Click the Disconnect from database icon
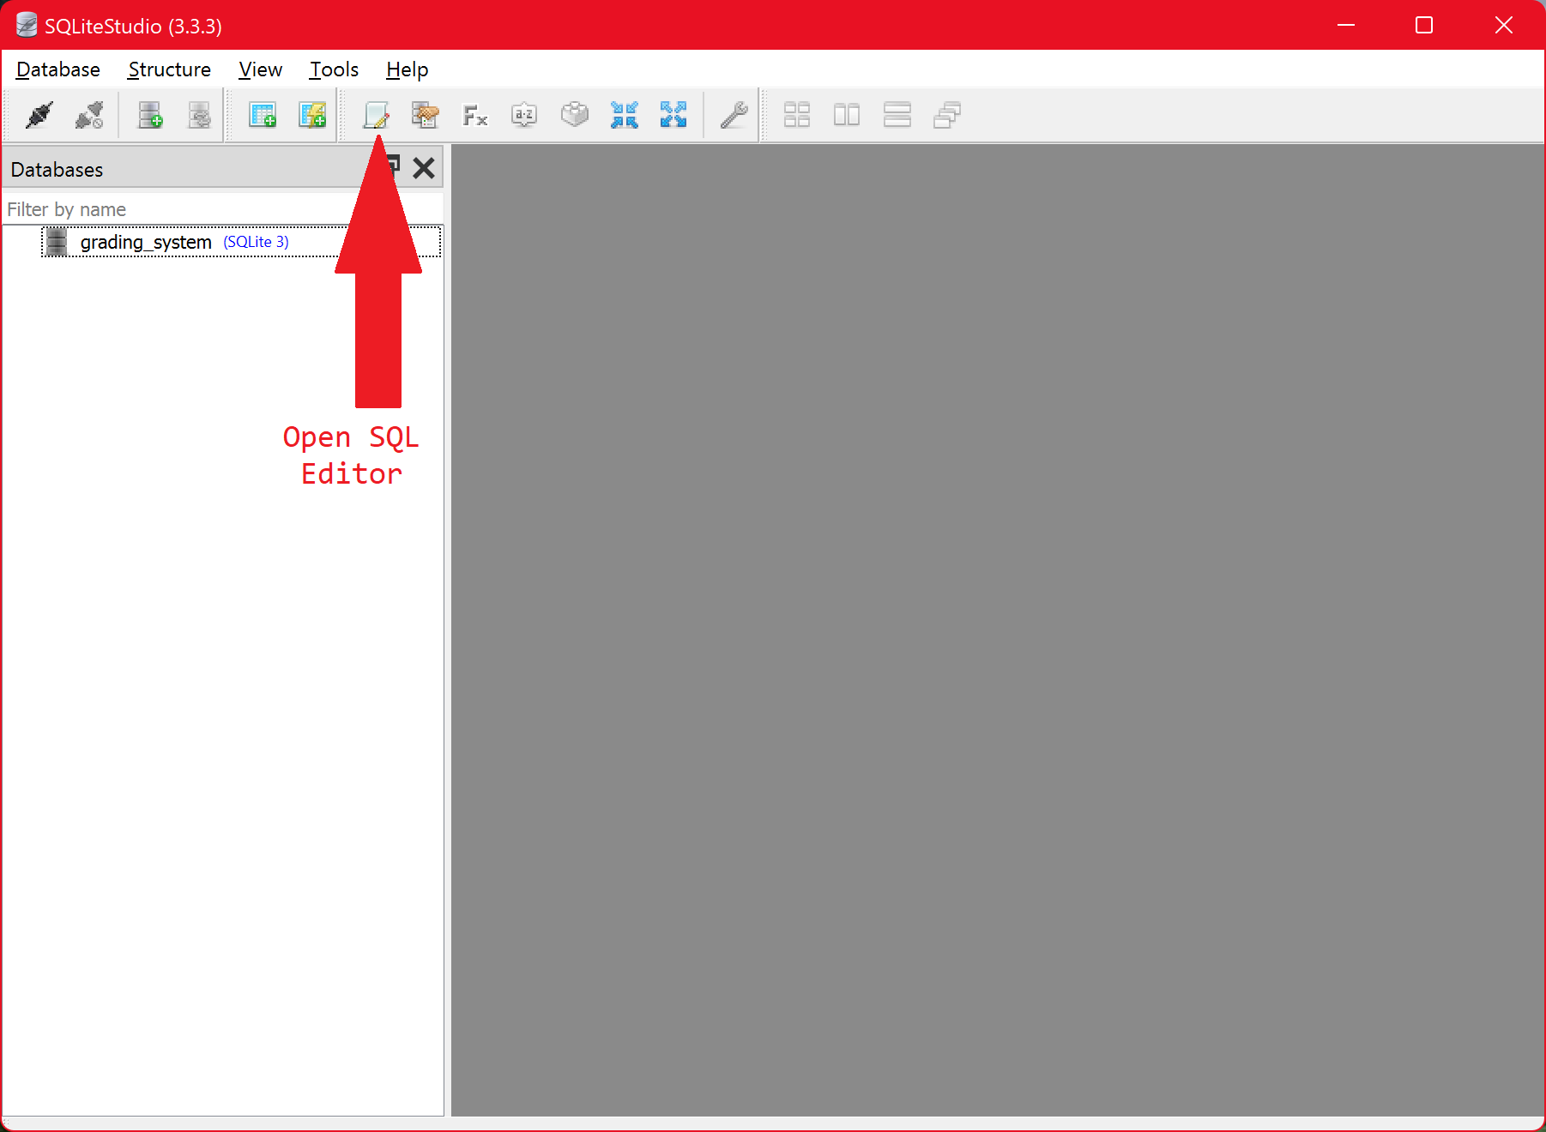The image size is (1546, 1132). (89, 115)
